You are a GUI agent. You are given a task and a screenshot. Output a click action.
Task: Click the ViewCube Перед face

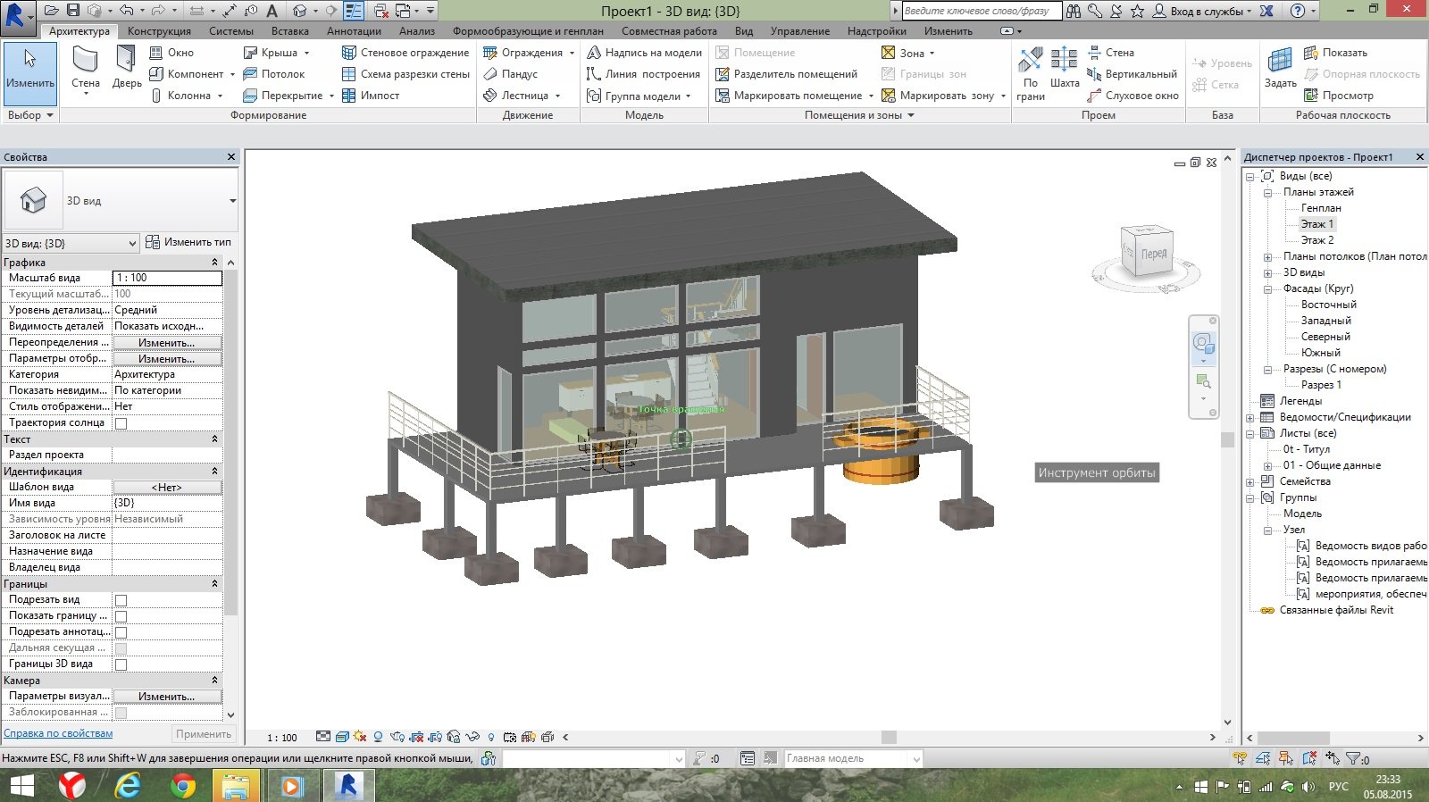click(x=1152, y=254)
